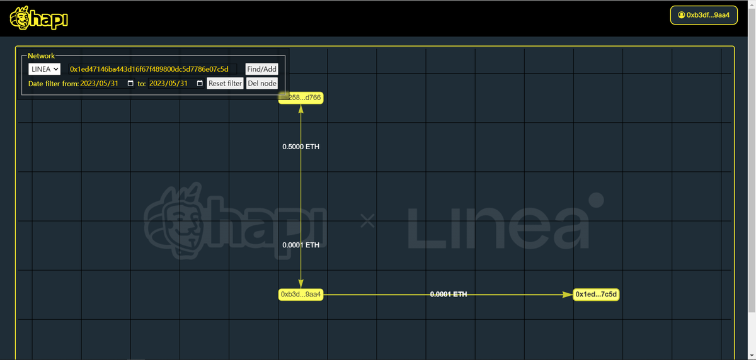Click the from date field 2023/05/31
Image resolution: width=756 pixels, height=360 pixels.
tap(107, 83)
